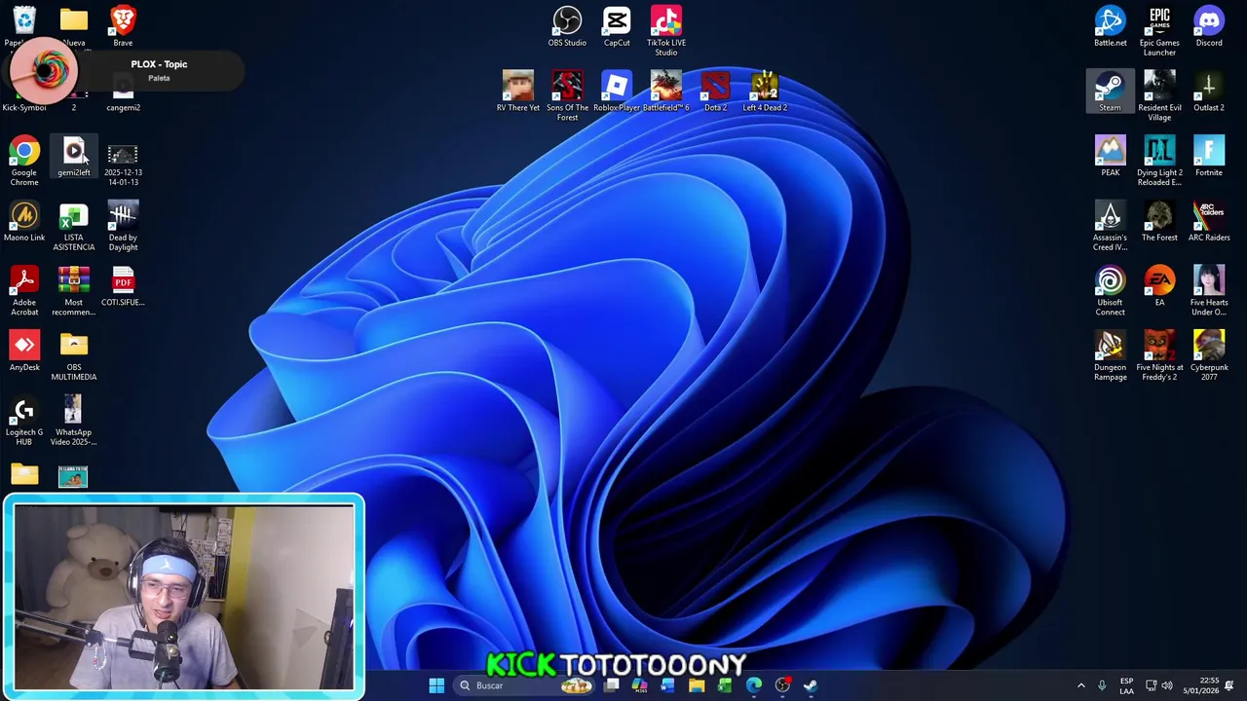Open Roblox Player shortcut

tap(617, 92)
